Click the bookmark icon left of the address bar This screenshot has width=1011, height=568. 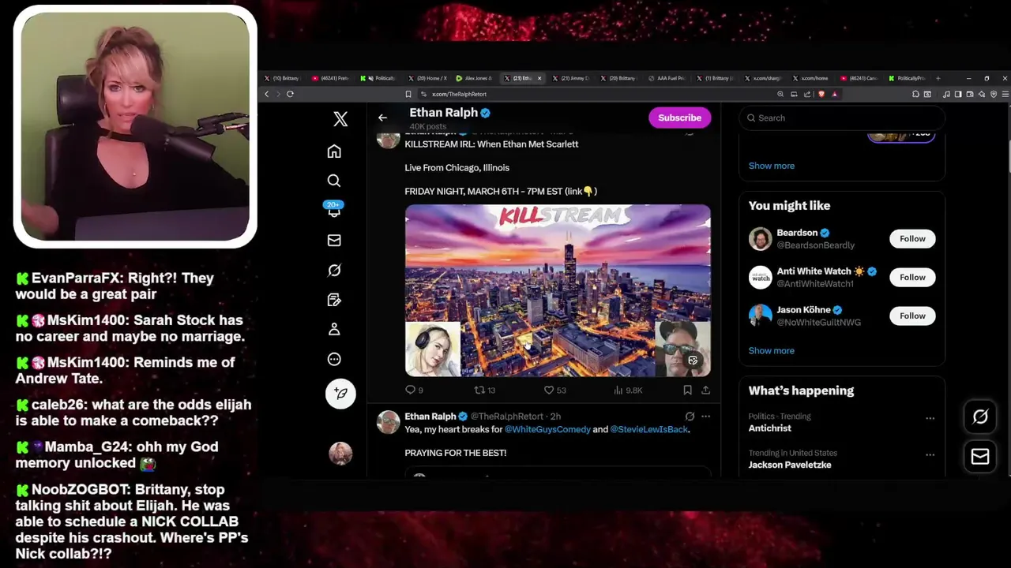click(408, 94)
